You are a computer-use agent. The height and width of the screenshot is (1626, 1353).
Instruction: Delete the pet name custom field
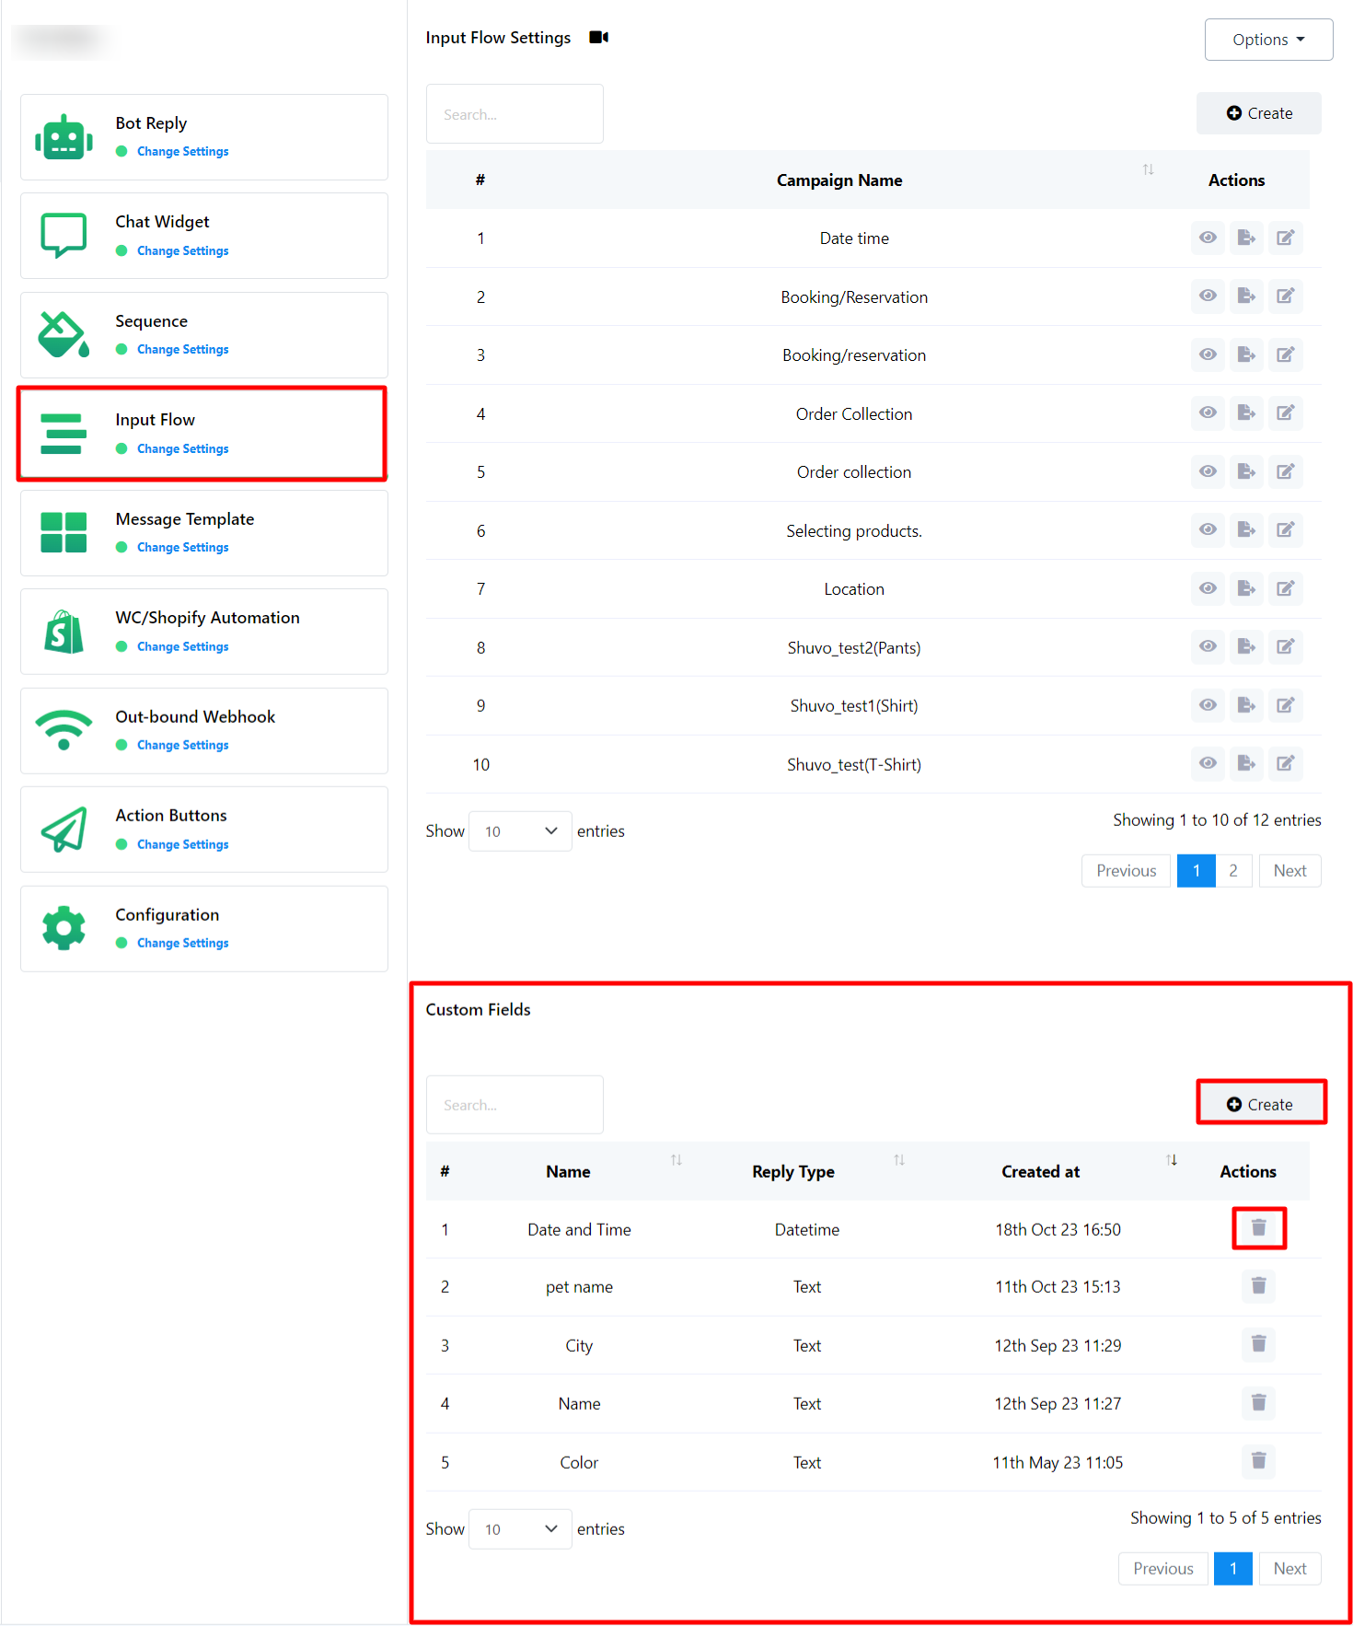(x=1258, y=1285)
